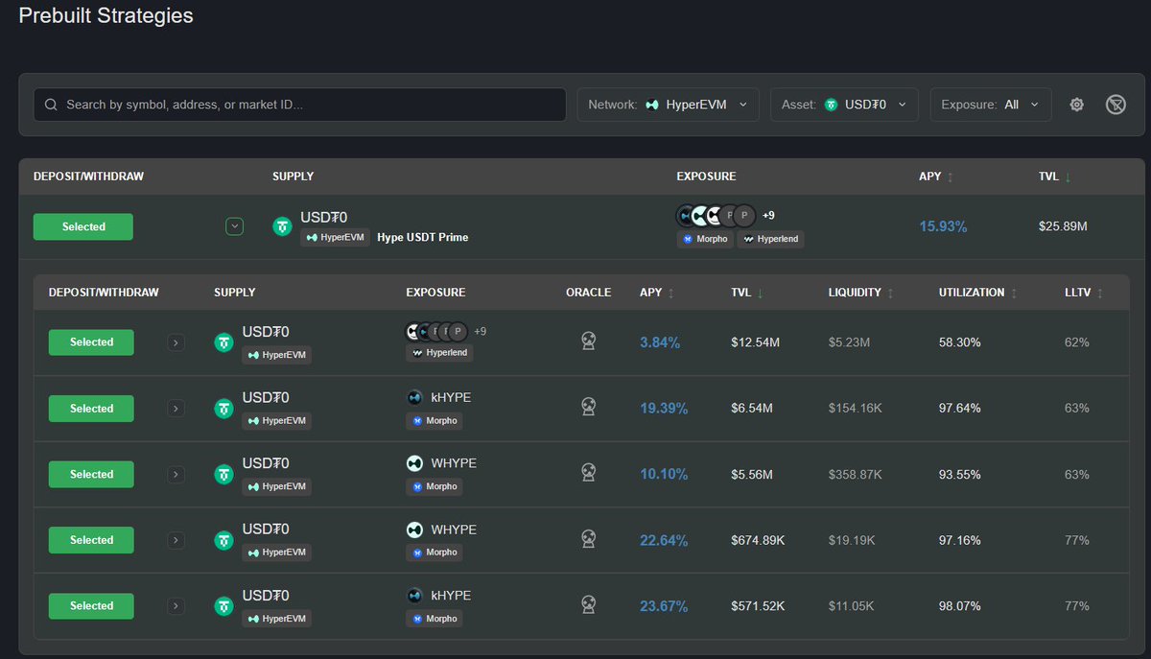
Task: Open the Network HyperEVM dropdown
Action: [668, 105]
